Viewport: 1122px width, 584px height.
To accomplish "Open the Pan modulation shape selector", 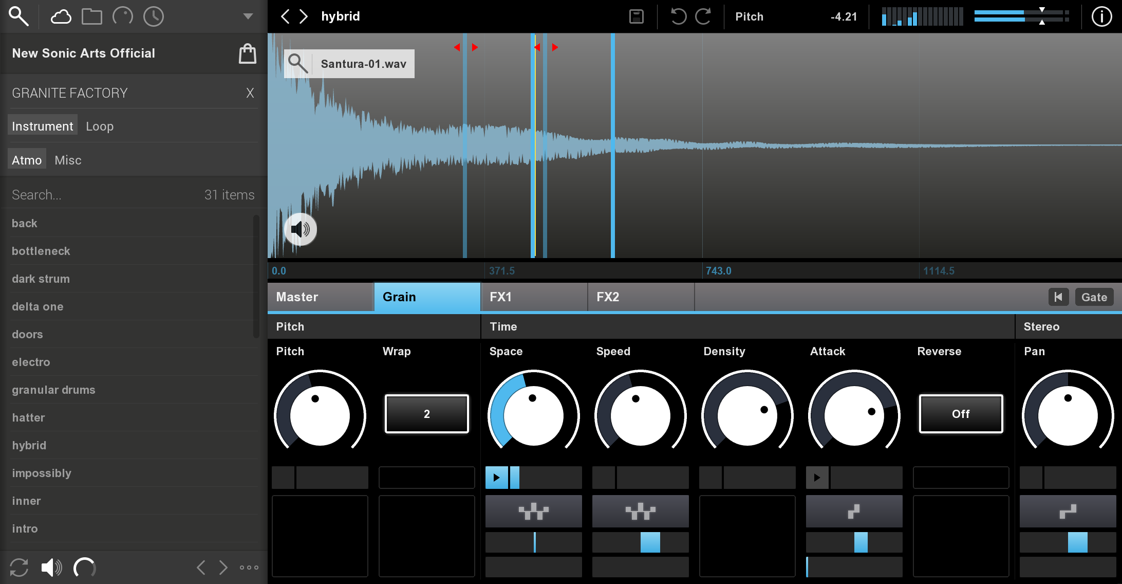I will (1068, 512).
